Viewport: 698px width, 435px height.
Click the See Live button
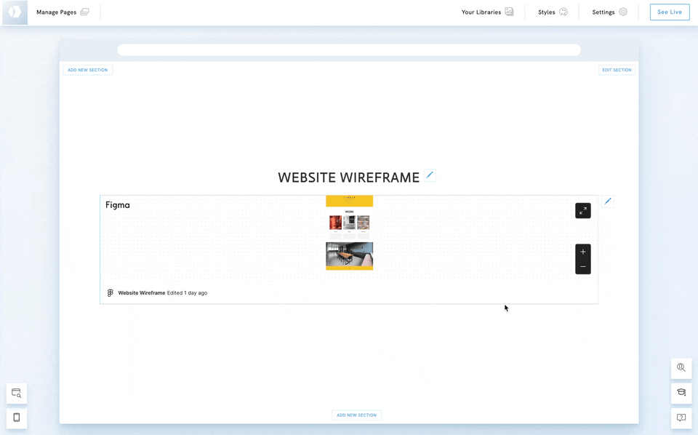click(669, 12)
